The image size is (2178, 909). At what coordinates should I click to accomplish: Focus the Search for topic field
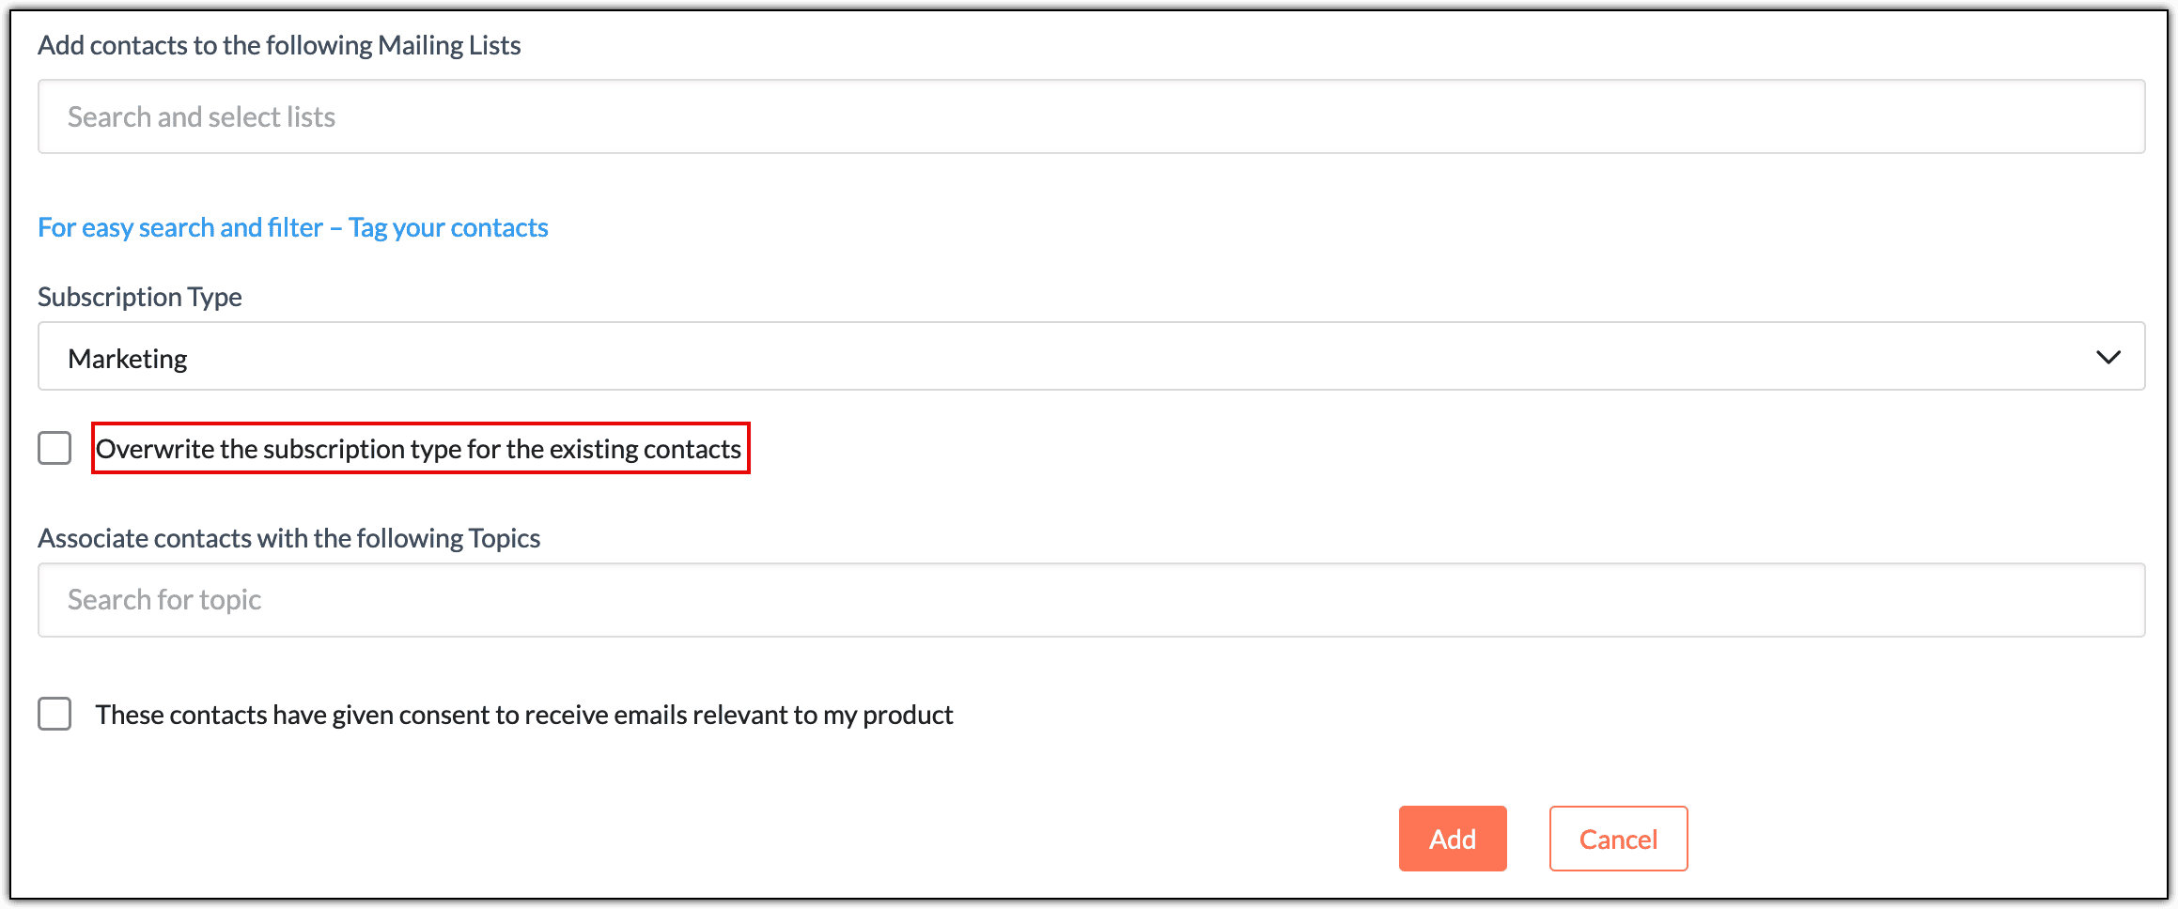coord(1090,600)
